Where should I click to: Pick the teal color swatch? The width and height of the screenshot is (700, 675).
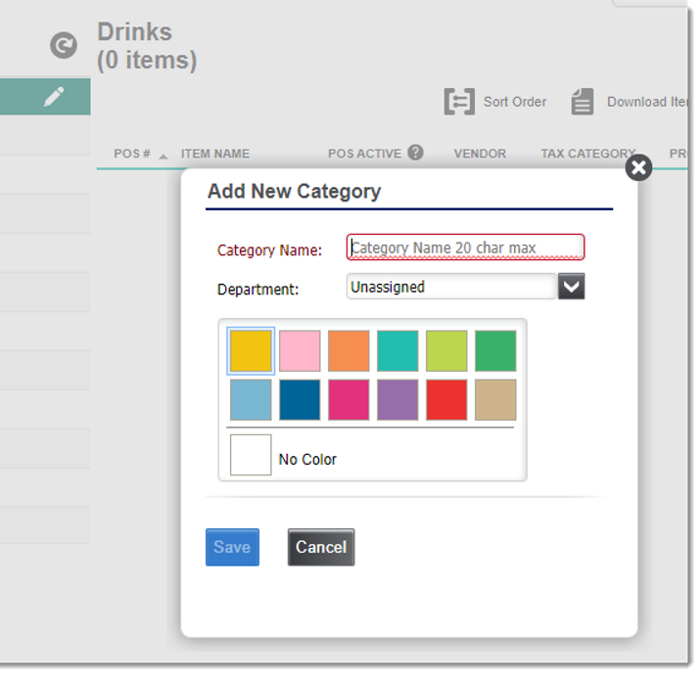click(397, 351)
